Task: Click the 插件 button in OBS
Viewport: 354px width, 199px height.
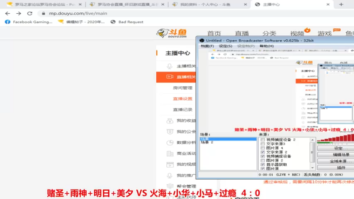Action: pyautogui.click(x=336, y=168)
